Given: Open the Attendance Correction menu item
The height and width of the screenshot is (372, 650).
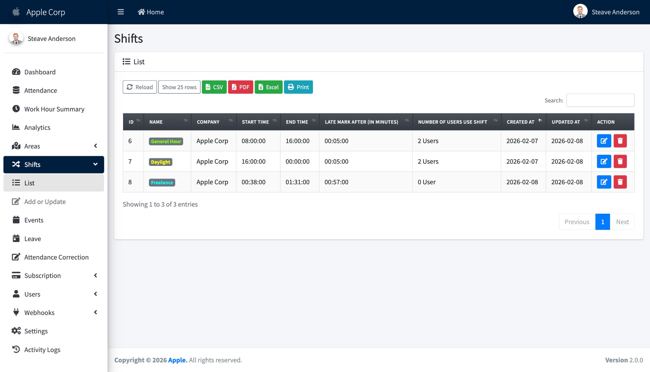Looking at the screenshot, I should 56,257.
